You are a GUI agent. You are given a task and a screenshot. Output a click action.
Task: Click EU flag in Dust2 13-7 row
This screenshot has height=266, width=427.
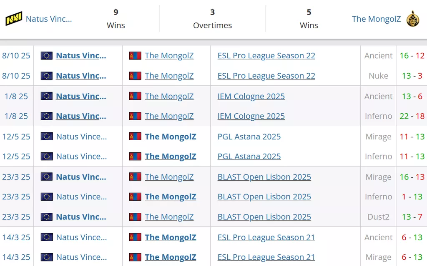point(47,217)
